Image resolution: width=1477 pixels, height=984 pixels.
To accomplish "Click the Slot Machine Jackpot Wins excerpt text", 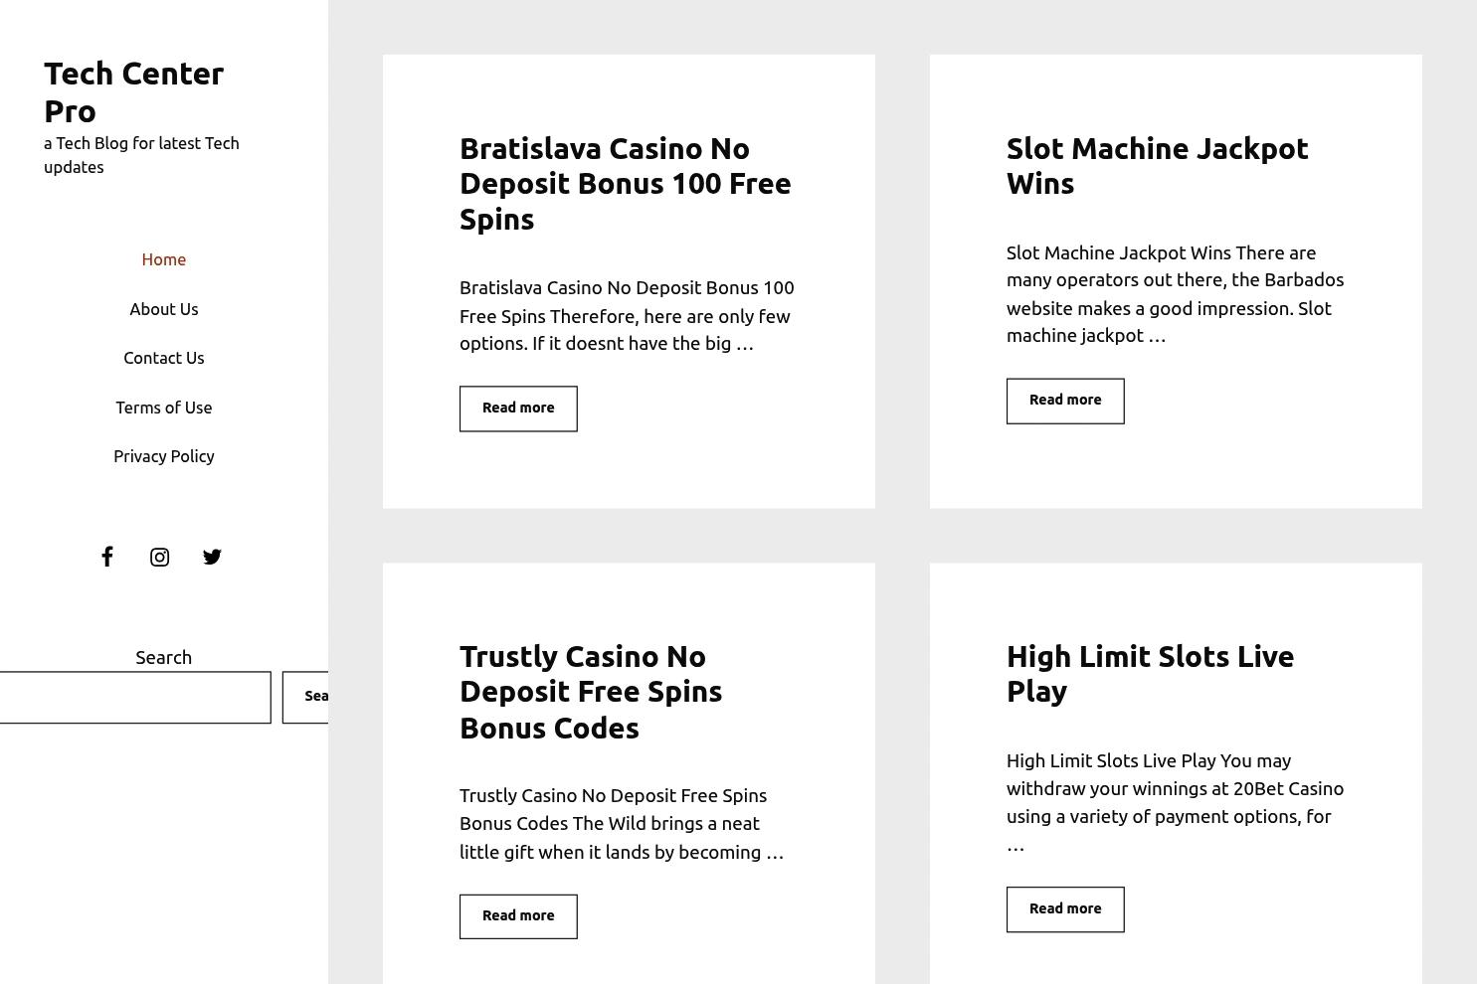I will [x=1175, y=294].
